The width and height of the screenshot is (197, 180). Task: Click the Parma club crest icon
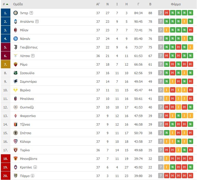pos(16,176)
